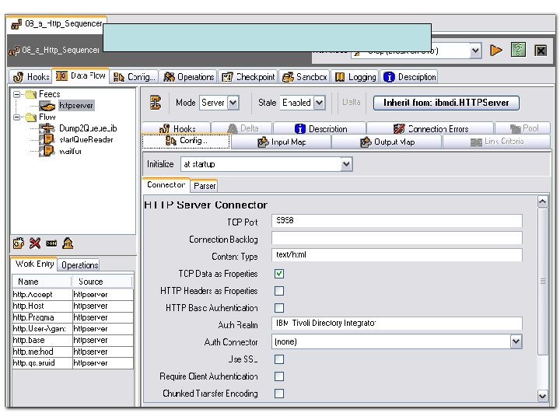Select http.base row in Work Entry
The width and height of the screenshot is (560, 420).
72,341
